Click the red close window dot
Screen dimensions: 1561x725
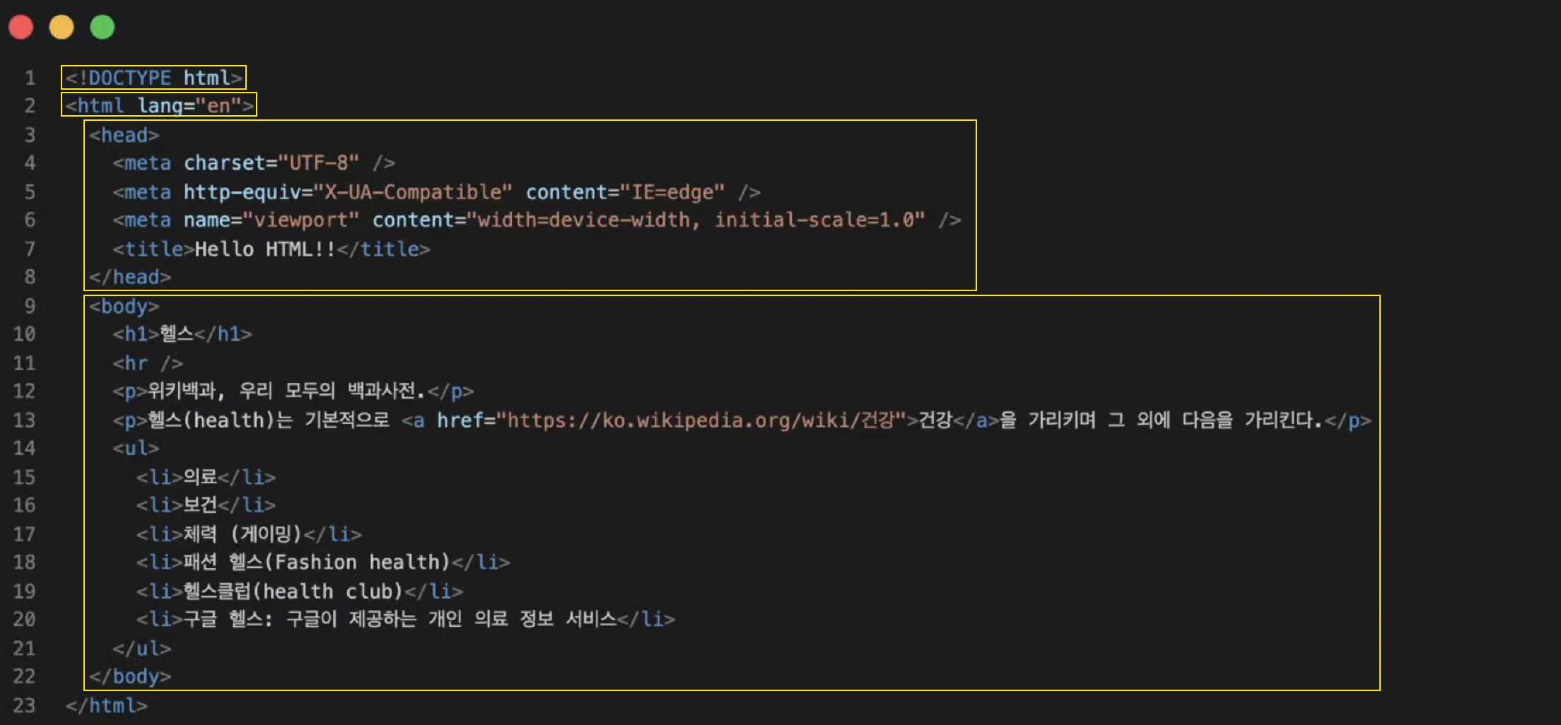click(21, 27)
